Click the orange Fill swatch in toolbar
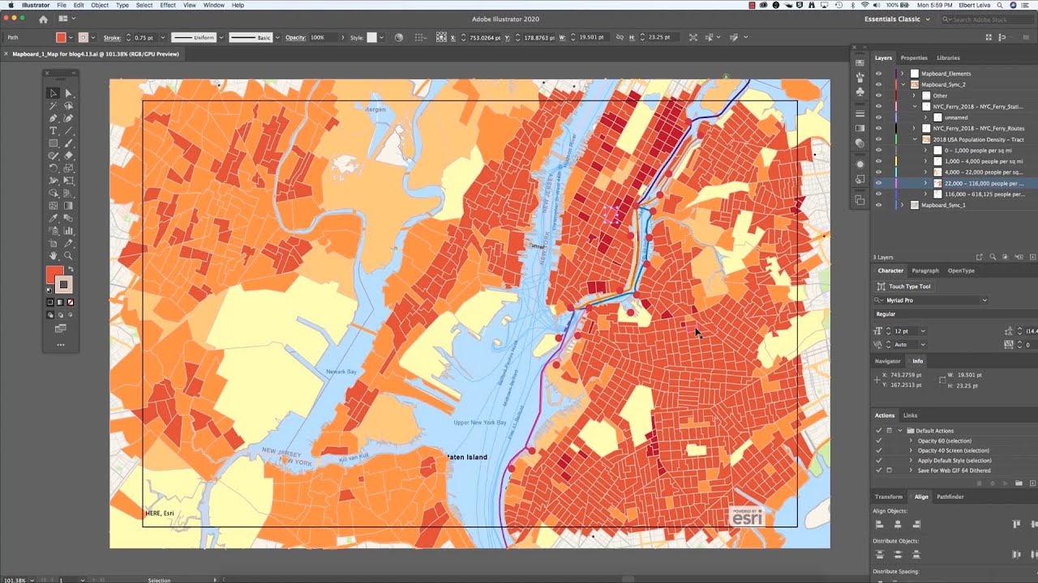 (54, 274)
